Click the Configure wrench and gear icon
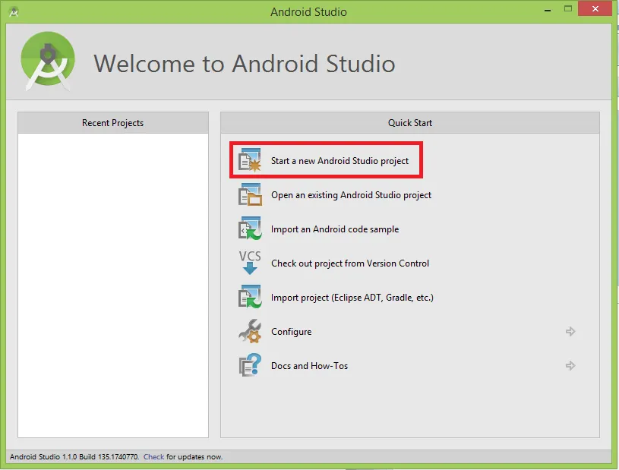619x470 pixels. pyautogui.click(x=250, y=332)
